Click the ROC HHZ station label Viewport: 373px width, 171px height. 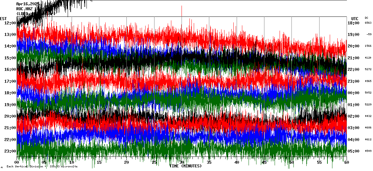(24, 9)
